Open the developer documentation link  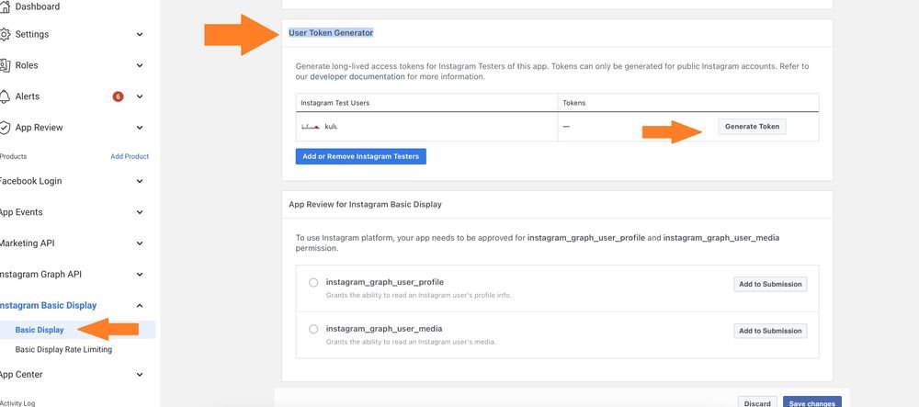coord(357,77)
